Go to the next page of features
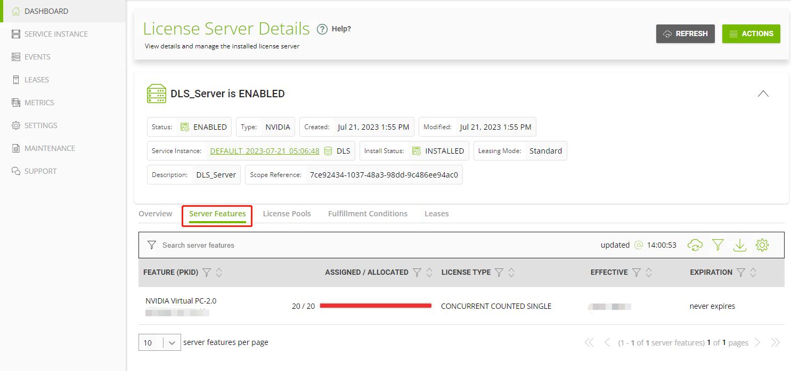This screenshot has height=371, width=791. pyautogui.click(x=757, y=343)
